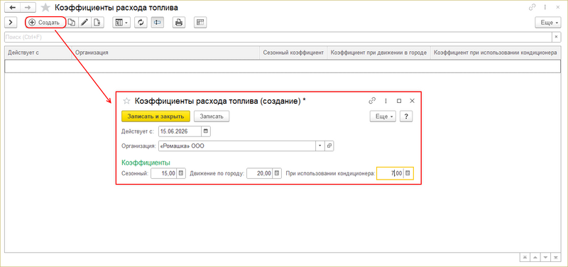Image resolution: width=568 pixels, height=267 pixels.
Task: Sort by Коэффициент при использовании кондиционера header
Action: (x=496, y=53)
